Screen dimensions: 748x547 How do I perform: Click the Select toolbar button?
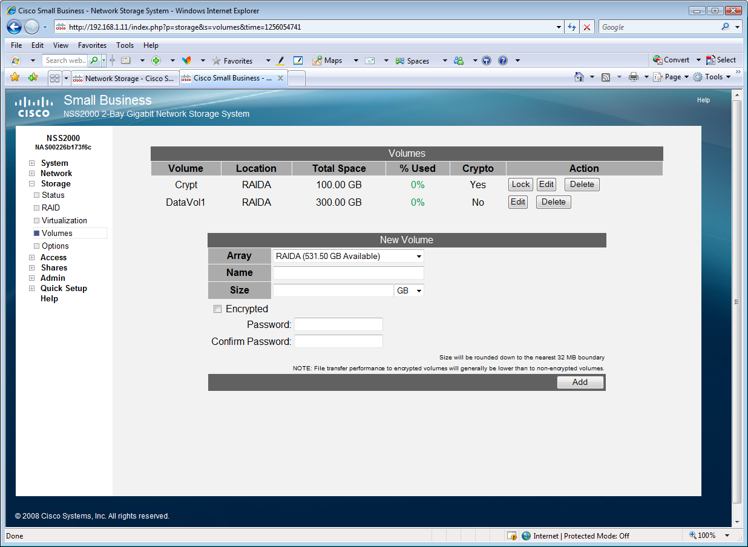pyautogui.click(x=721, y=60)
